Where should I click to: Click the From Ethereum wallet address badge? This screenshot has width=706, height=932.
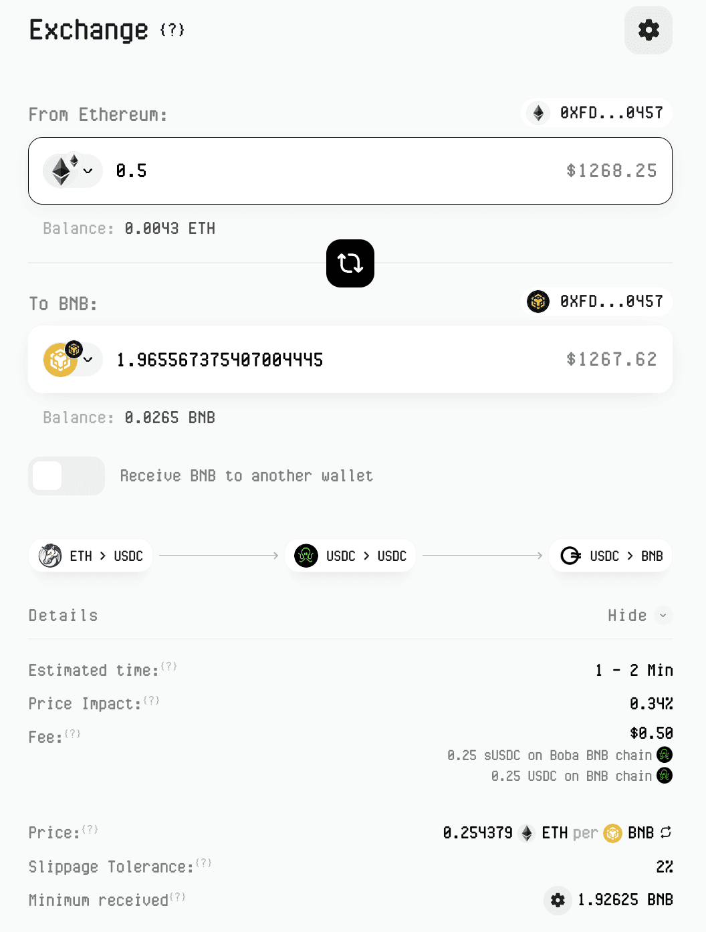pyautogui.click(x=596, y=113)
